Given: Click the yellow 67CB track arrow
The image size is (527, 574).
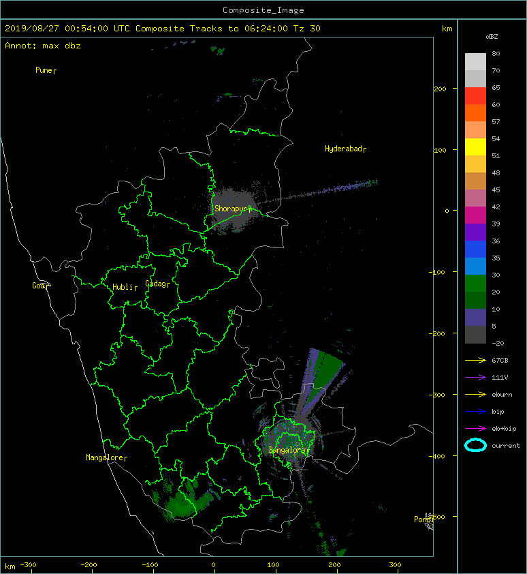Looking at the screenshot, I should tap(475, 360).
